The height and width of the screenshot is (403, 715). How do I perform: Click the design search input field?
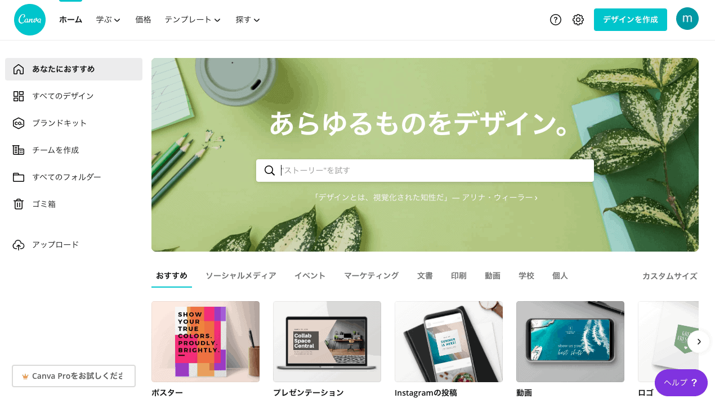point(425,171)
